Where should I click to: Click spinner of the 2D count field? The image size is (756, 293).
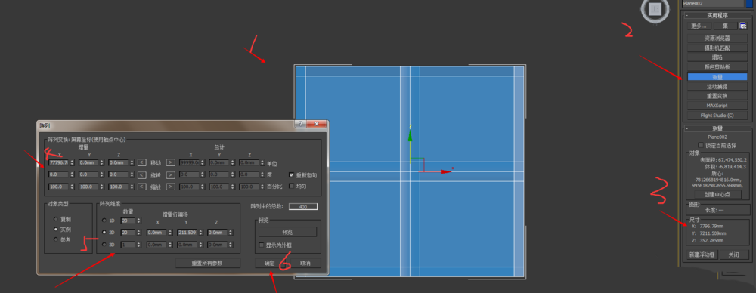coord(139,233)
